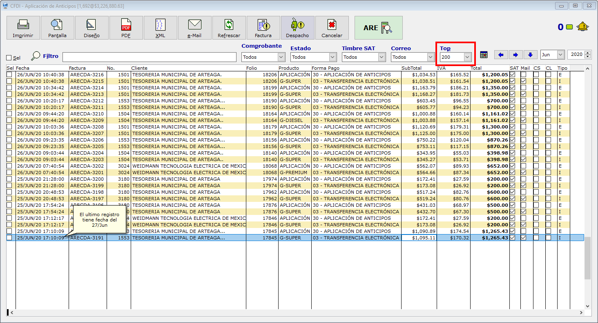Screen dimensions: 598x323
Task: Click the Total column header
Action: pos(476,68)
